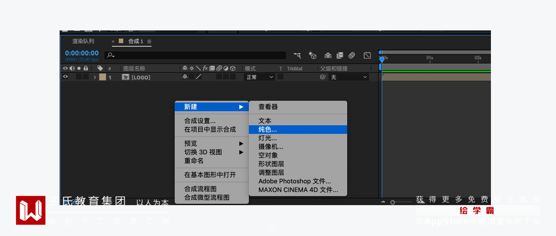Click the collapse transformations star header icon
The image size is (556, 236).
click(x=192, y=69)
